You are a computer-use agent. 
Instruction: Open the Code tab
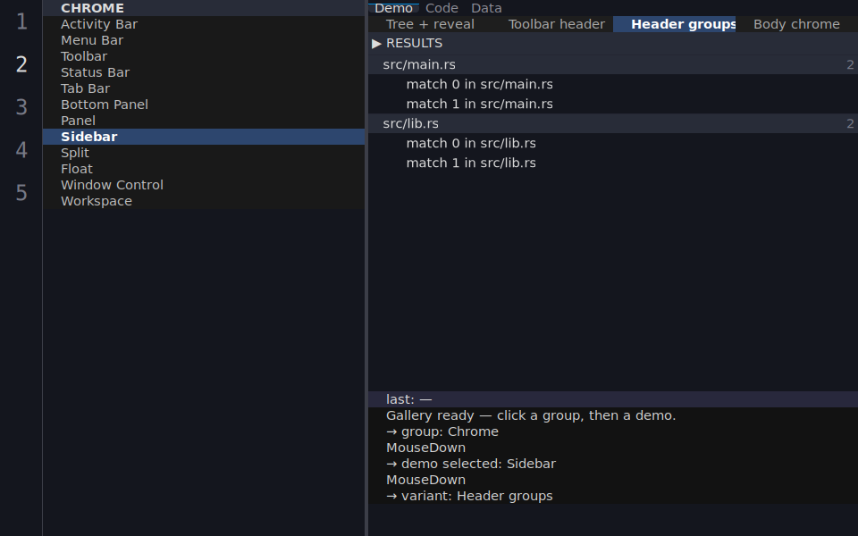coord(442,8)
